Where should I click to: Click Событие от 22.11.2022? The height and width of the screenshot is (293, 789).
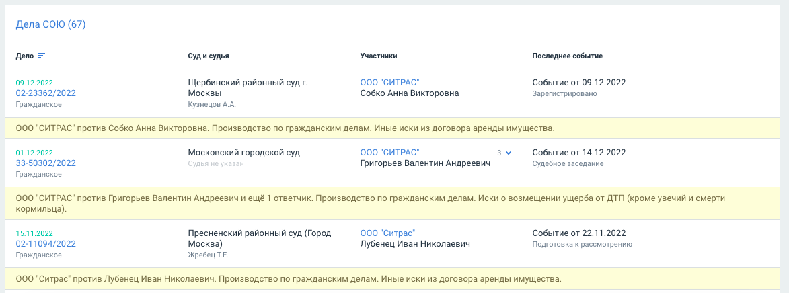click(x=579, y=233)
